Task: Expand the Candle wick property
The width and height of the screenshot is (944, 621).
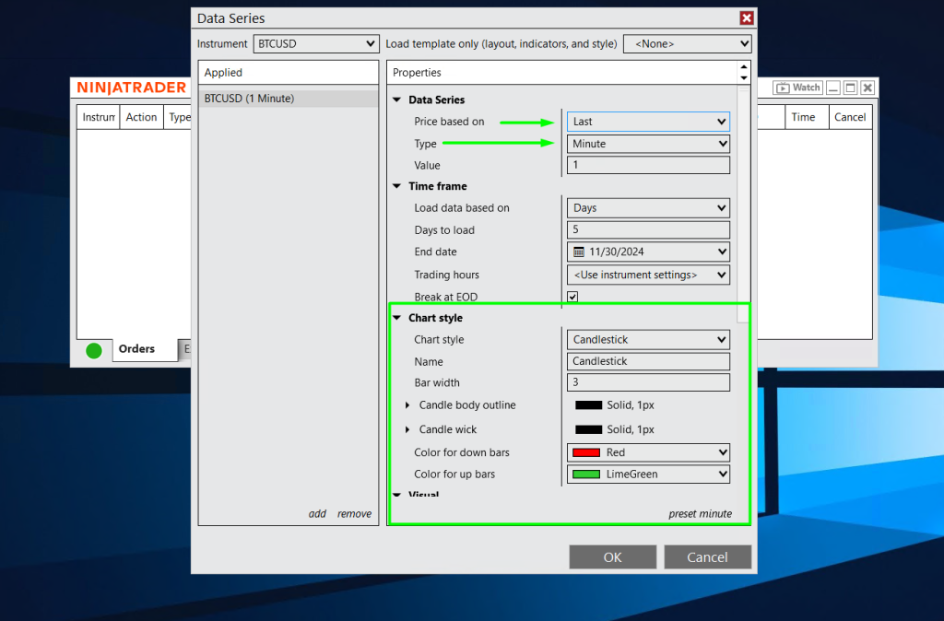Action: point(407,429)
